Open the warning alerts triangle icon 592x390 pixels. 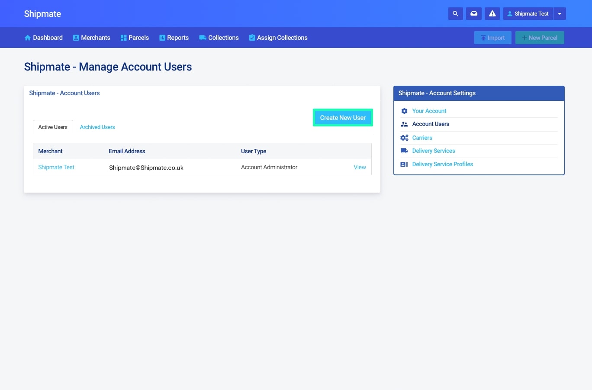tap(492, 14)
